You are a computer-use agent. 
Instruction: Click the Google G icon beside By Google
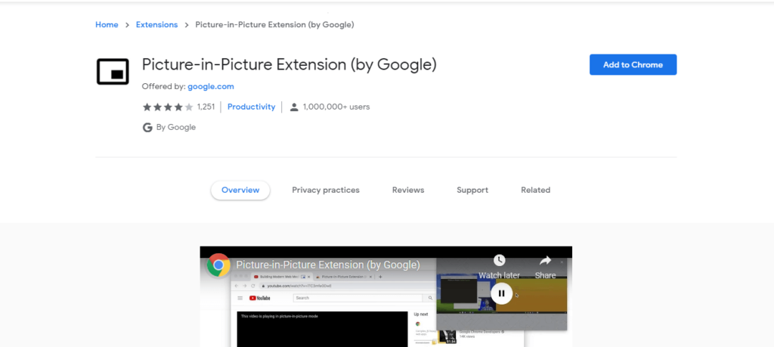click(x=147, y=127)
